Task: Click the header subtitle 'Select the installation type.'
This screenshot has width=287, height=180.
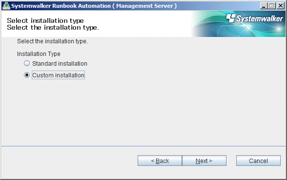Action: tap(53, 28)
